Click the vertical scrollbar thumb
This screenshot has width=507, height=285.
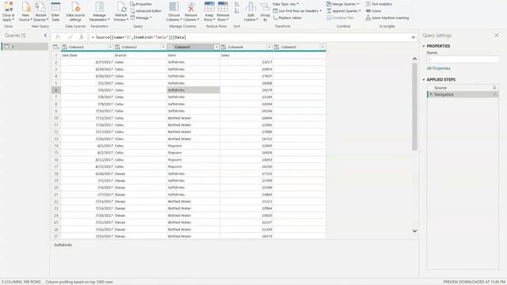[x=414, y=107]
